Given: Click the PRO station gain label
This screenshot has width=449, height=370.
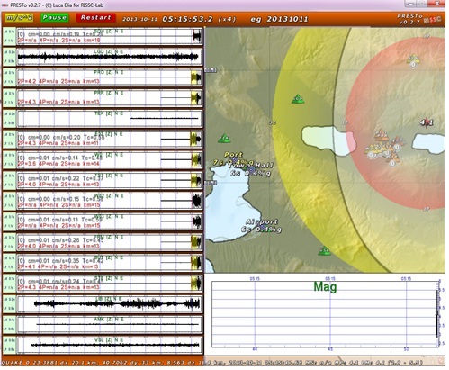Looking at the screenshot, I should click(x=9, y=77).
